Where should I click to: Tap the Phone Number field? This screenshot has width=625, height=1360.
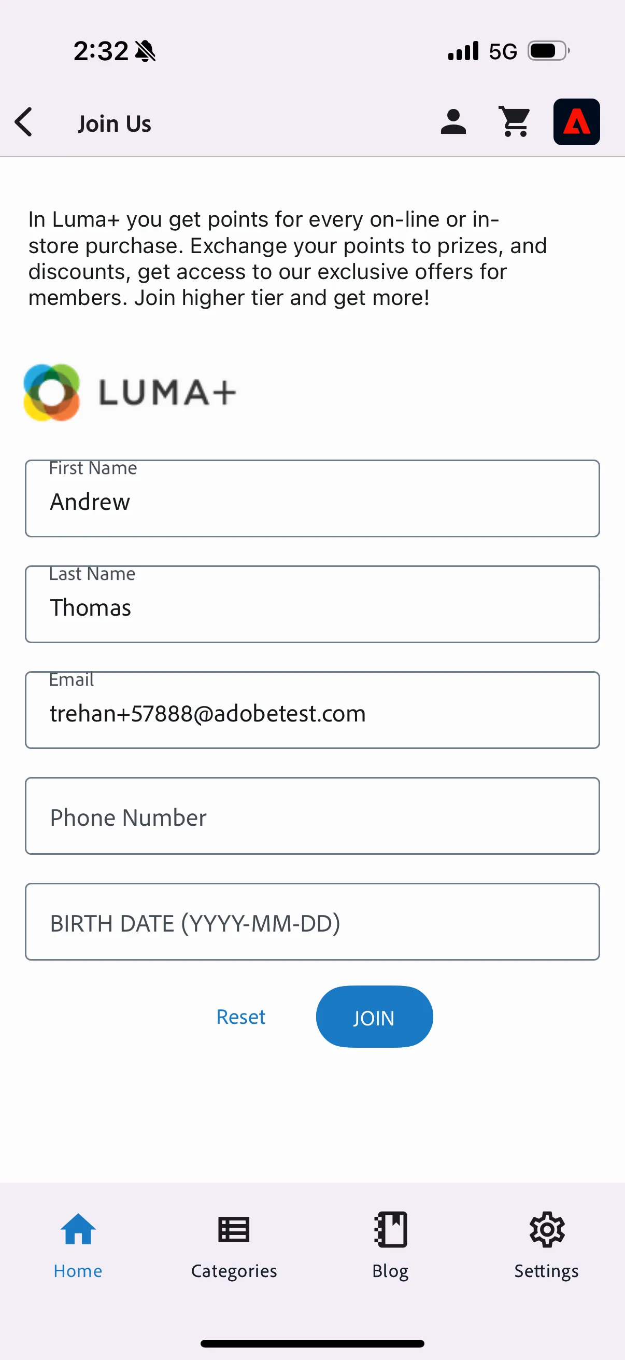tap(312, 816)
